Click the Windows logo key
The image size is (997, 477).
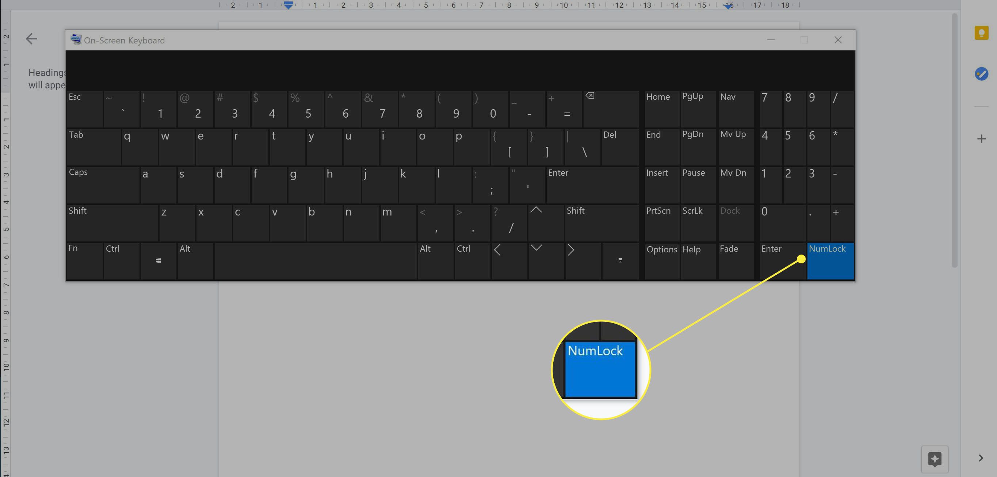click(x=158, y=261)
